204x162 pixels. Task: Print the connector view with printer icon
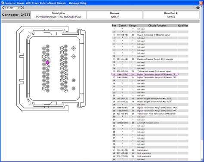[x=198, y=8]
